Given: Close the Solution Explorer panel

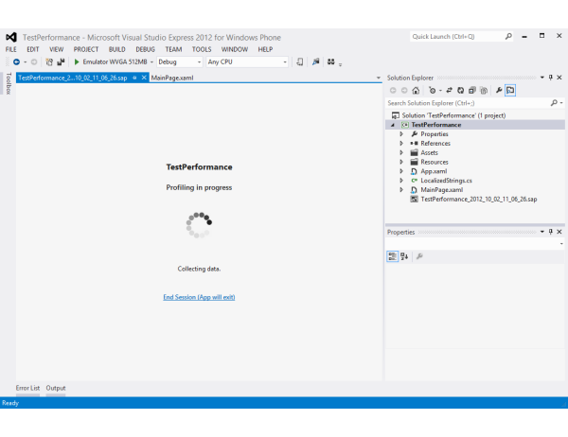Looking at the screenshot, I should coord(559,78).
